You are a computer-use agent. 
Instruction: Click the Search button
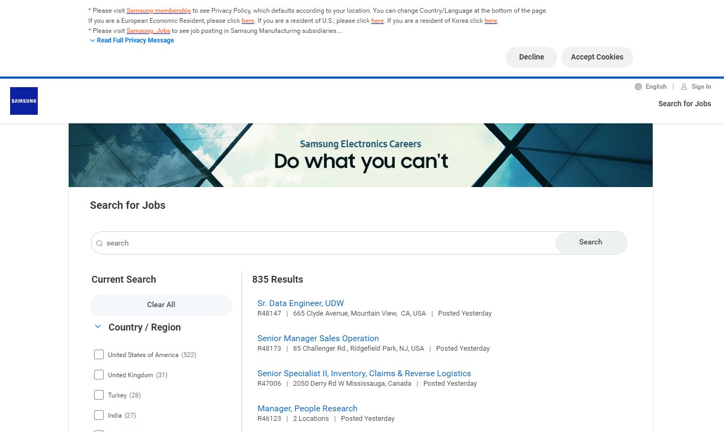point(590,242)
